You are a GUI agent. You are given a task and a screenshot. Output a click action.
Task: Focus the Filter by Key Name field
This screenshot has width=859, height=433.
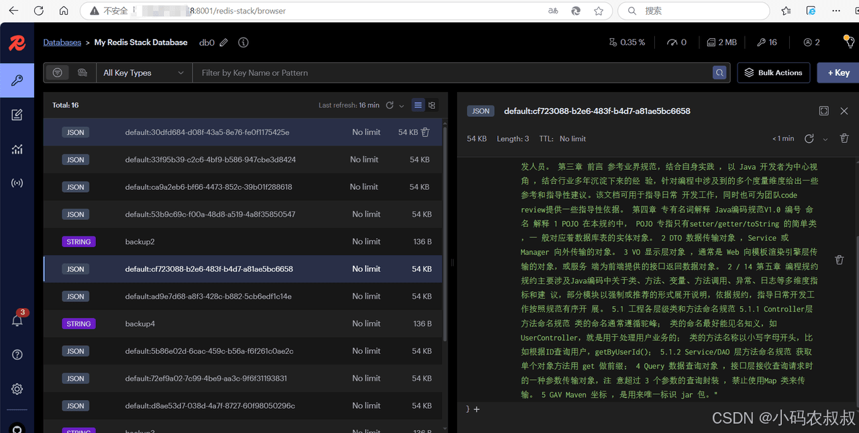click(452, 73)
